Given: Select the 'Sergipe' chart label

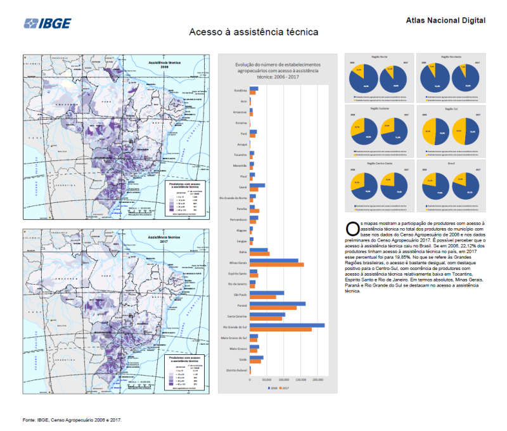Looking at the screenshot, I should pos(241,241).
